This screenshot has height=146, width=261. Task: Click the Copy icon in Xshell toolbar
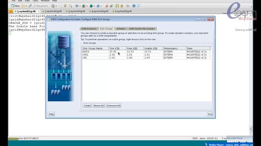click(61, 6)
